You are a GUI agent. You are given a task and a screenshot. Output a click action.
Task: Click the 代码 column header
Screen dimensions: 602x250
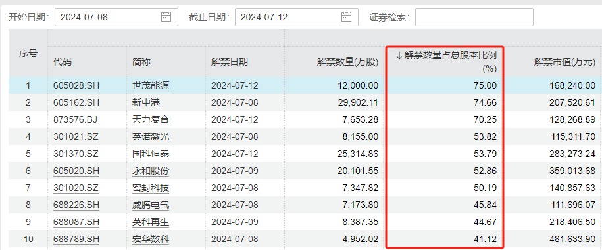pos(63,62)
